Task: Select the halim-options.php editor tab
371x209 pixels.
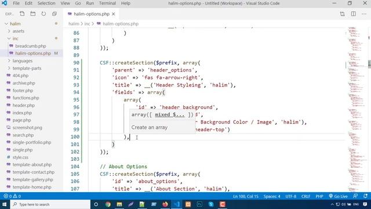Action: point(91,14)
